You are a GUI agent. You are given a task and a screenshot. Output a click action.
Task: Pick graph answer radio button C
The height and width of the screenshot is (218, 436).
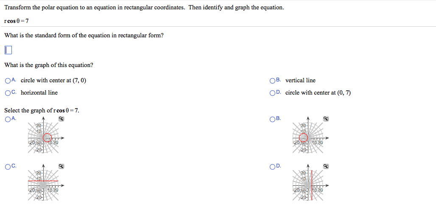click(x=8, y=166)
